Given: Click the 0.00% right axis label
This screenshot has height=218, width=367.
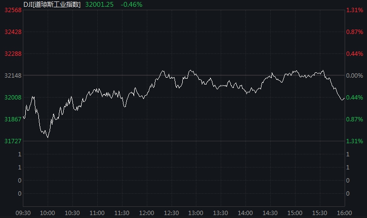Looking at the screenshot, I should coord(354,76).
